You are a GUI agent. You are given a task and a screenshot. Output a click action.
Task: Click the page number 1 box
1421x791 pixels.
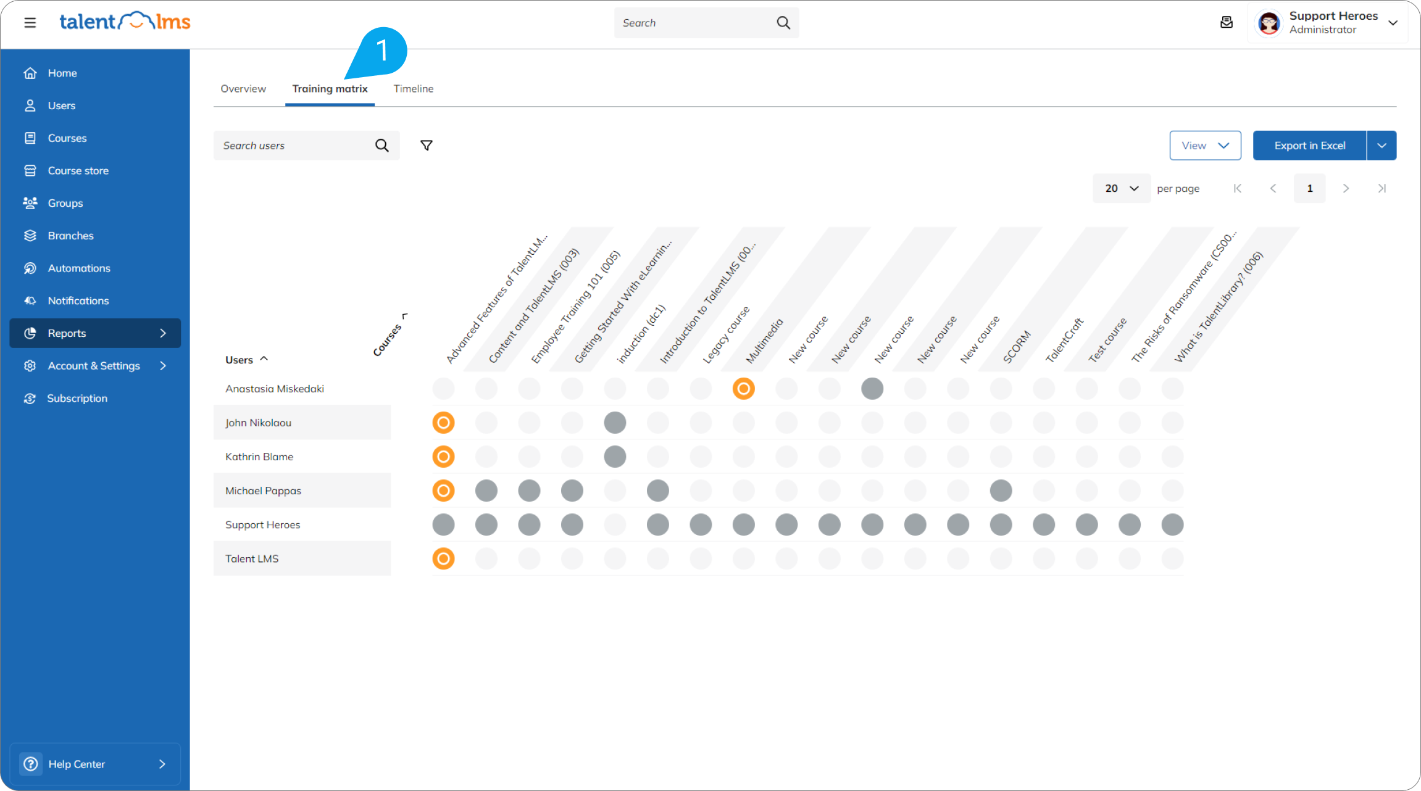(1309, 188)
